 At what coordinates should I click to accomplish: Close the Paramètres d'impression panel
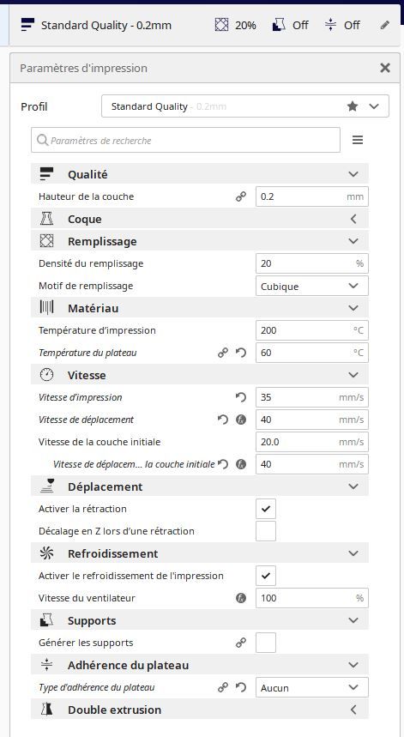click(x=385, y=68)
